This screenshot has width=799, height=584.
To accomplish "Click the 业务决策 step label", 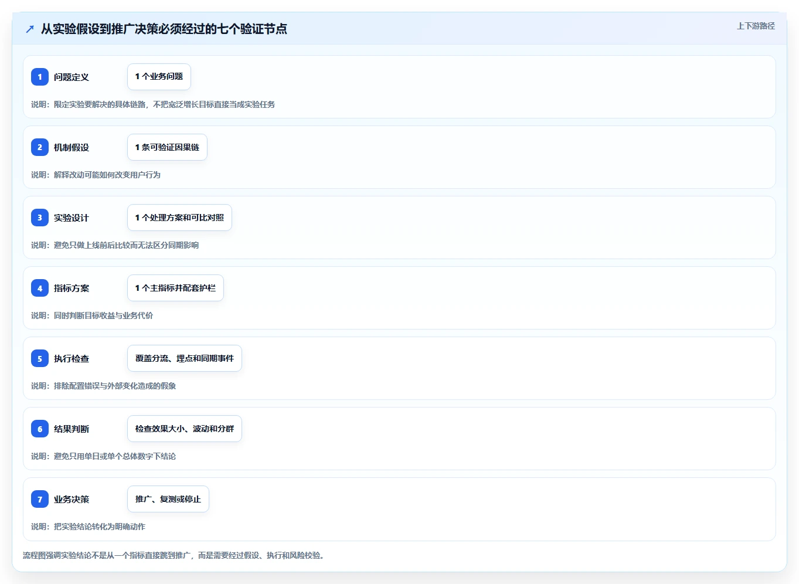I will coord(72,499).
